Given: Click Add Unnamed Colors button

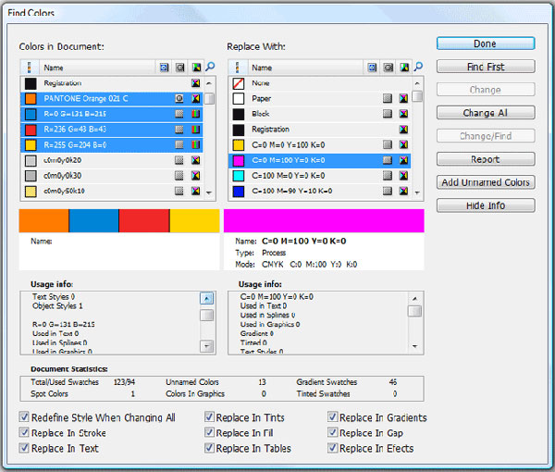Looking at the screenshot, I should coord(486,182).
